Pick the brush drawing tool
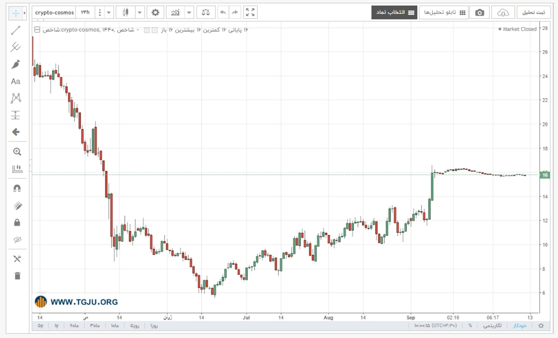 (16, 64)
